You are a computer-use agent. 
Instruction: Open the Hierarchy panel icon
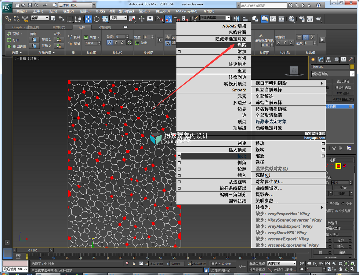pyautogui.click(x=328, y=60)
